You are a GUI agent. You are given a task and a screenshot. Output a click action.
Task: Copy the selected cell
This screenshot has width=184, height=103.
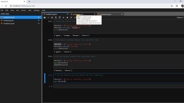(x=56, y=17)
